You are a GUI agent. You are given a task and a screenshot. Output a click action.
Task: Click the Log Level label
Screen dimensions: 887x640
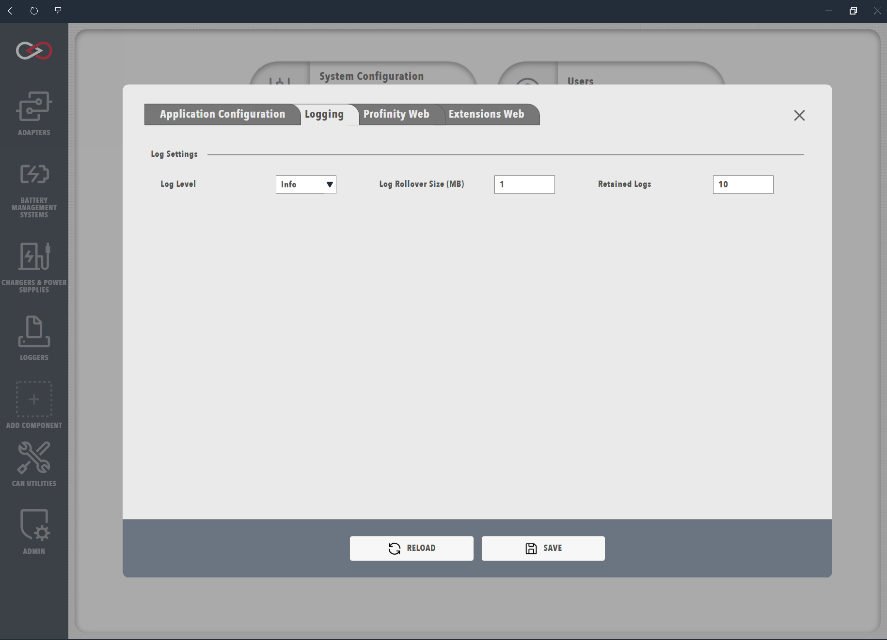(x=178, y=184)
